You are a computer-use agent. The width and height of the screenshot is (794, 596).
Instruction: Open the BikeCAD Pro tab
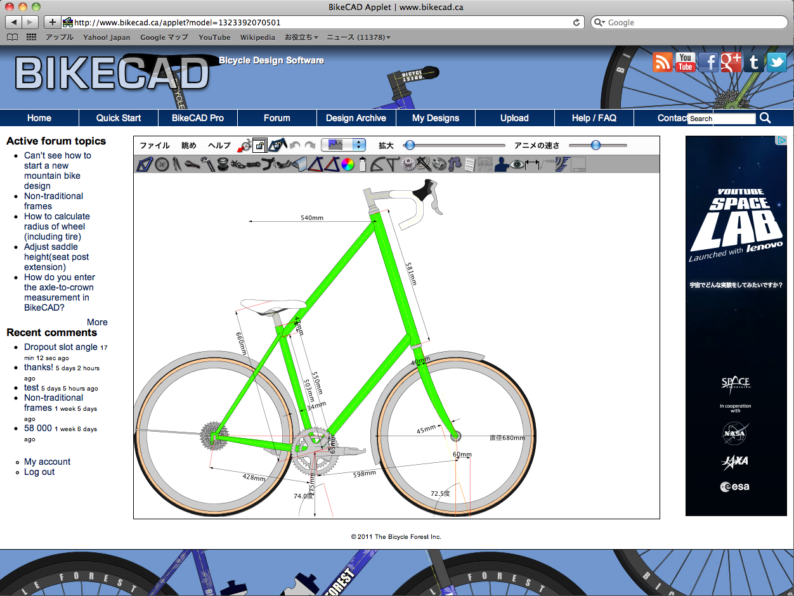[x=198, y=118]
